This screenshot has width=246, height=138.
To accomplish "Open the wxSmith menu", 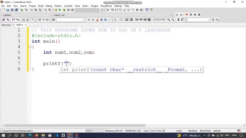I will point(68,6).
